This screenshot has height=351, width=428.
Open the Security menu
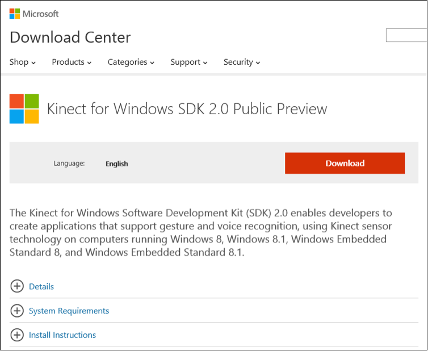coord(242,62)
